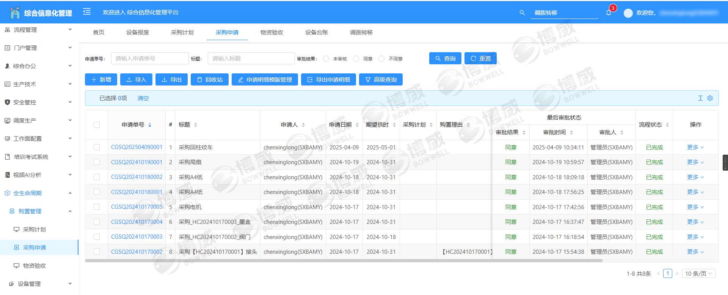
Task: Click the sidebar collapse menu icon
Action: click(x=87, y=12)
